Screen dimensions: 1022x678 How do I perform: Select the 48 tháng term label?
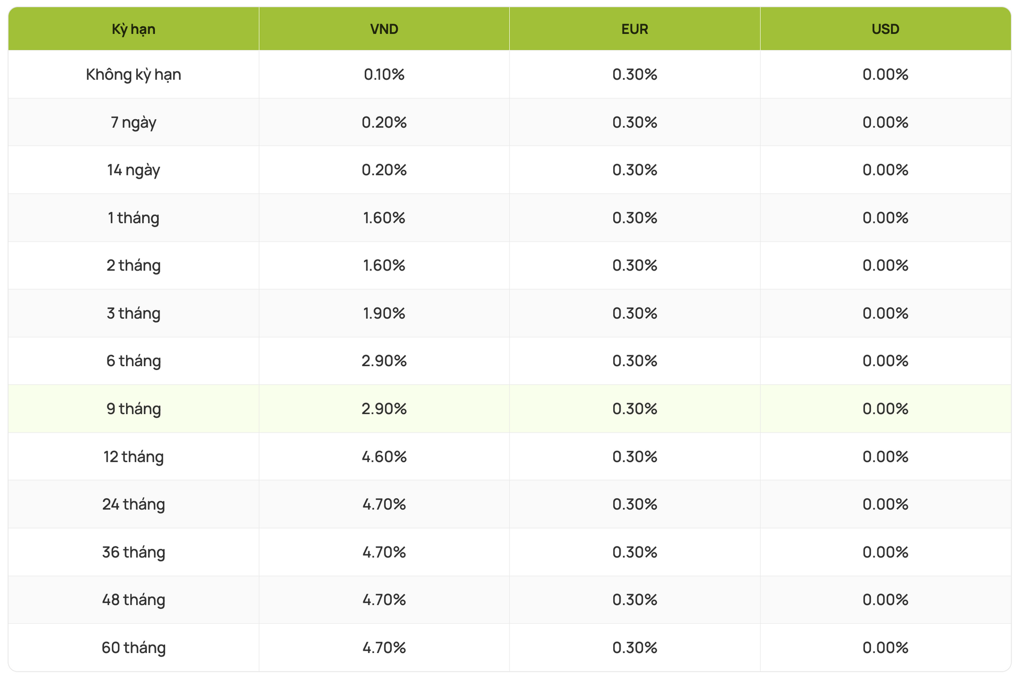coord(134,600)
